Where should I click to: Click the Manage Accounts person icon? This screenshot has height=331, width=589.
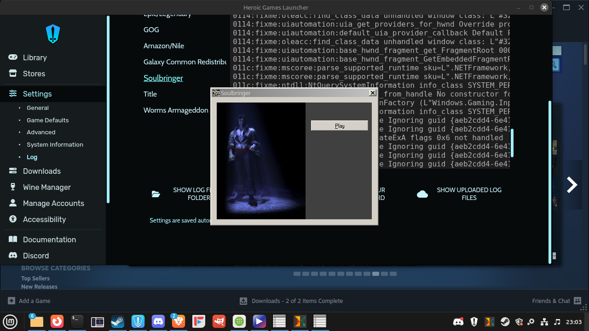[13, 203]
